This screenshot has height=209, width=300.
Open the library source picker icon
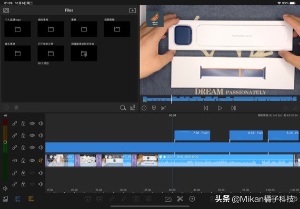click(x=6, y=11)
